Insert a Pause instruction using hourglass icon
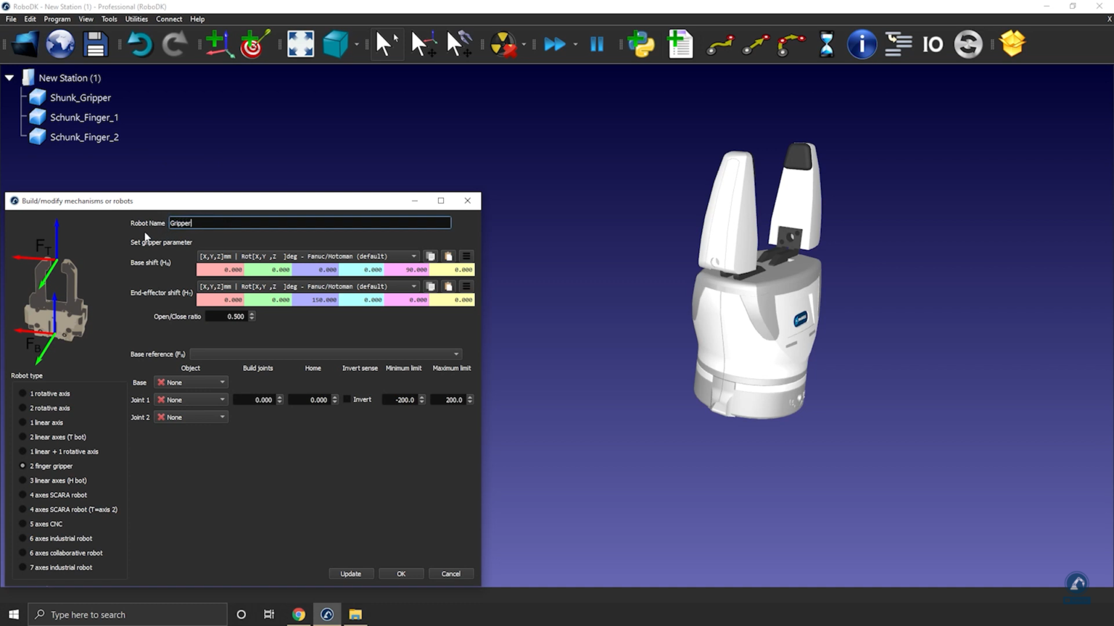This screenshot has width=1114, height=626. 826,44
